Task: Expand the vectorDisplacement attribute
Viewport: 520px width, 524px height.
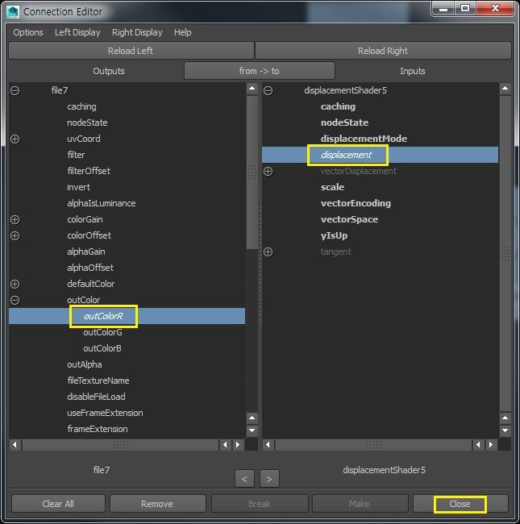Action: click(x=268, y=172)
